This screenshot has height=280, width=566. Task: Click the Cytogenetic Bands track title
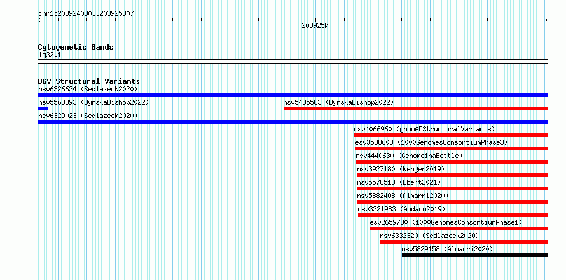[x=76, y=47]
